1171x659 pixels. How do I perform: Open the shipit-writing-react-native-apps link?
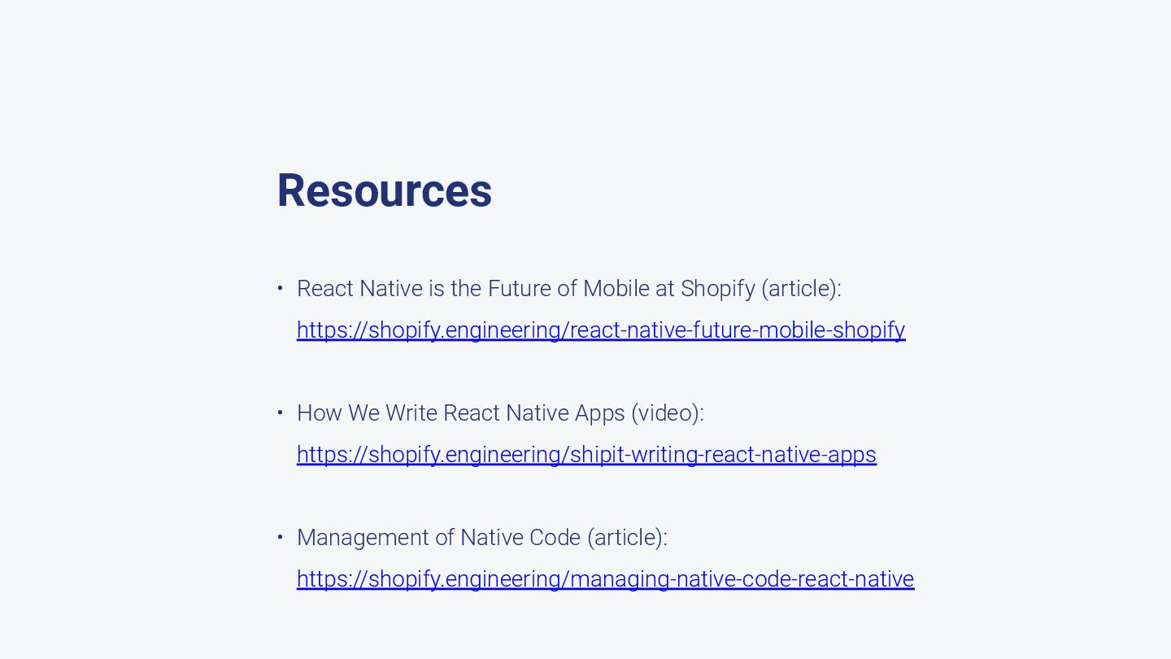pyautogui.click(x=586, y=454)
